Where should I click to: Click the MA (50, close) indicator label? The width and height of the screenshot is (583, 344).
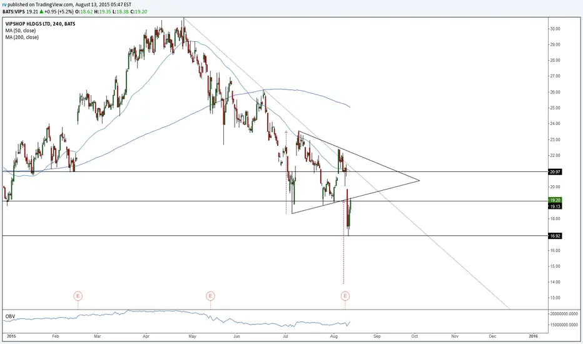pyautogui.click(x=21, y=31)
